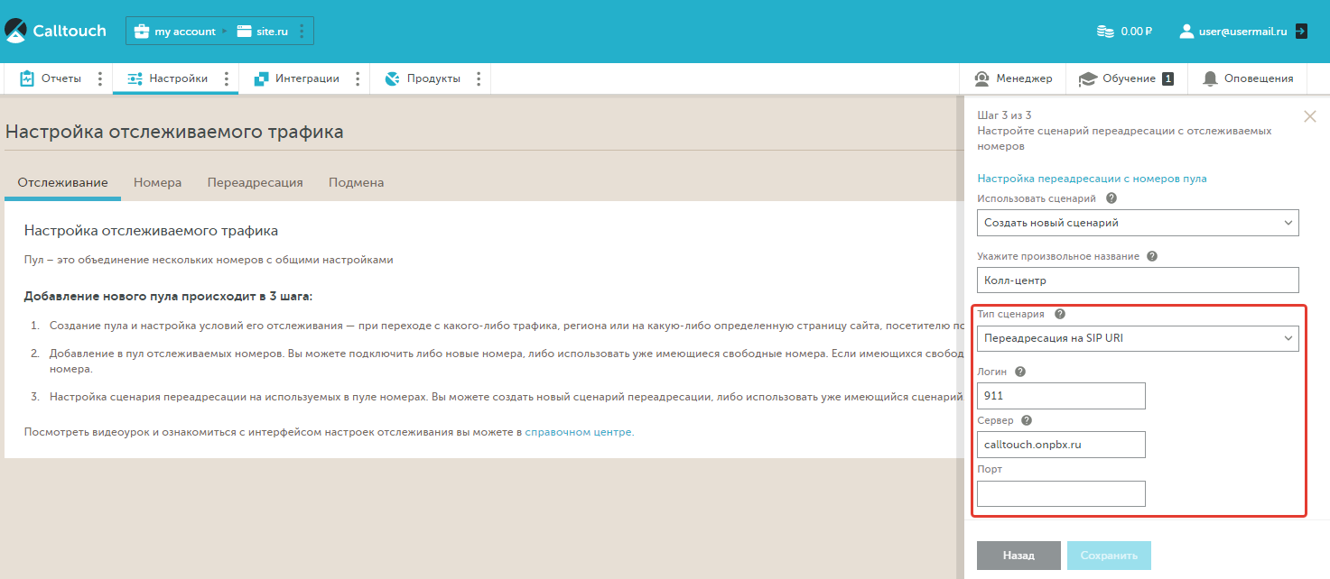This screenshot has height=579, width=1330.
Task: Open the Тип сценария dropdown list
Action: (1138, 338)
